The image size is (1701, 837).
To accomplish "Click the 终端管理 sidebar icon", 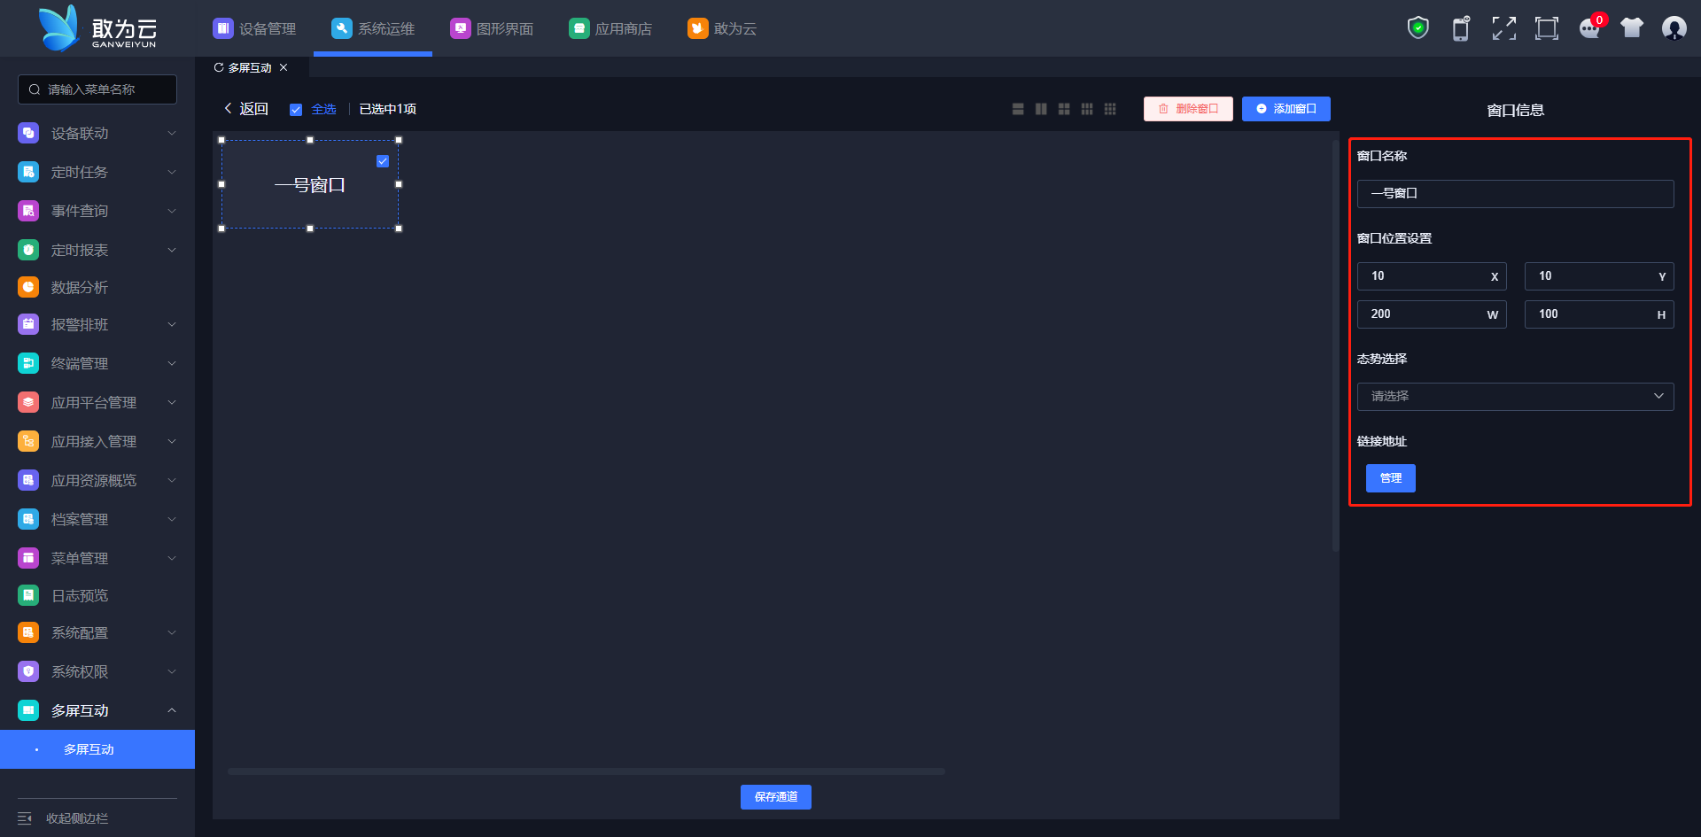I will point(28,363).
